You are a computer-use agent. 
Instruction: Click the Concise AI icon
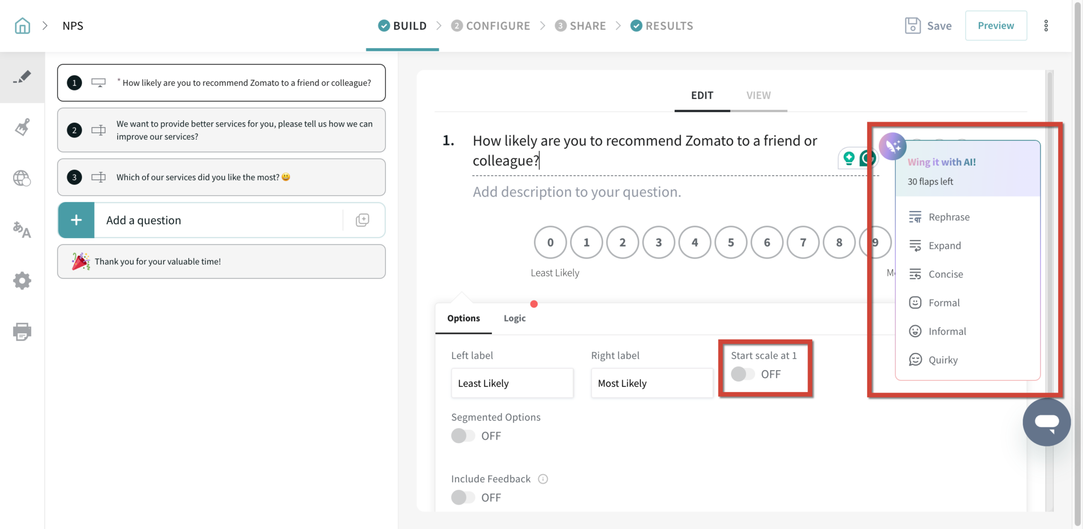click(x=914, y=274)
